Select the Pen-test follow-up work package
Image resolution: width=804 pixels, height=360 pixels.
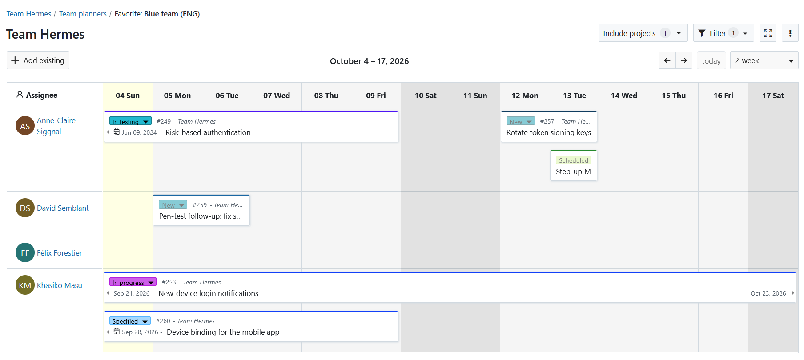pyautogui.click(x=201, y=210)
